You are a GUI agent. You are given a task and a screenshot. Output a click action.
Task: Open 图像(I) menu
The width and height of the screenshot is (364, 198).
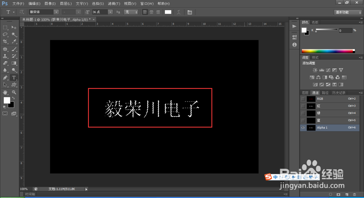coord(50,4)
